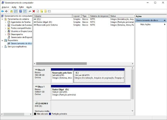Click the Visualizador de Eventos icon

coord(9,25)
